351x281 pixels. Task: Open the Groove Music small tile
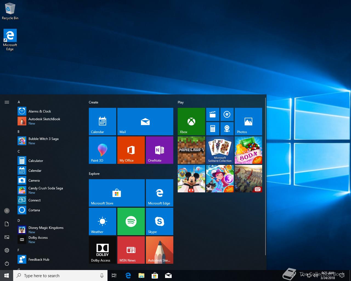tap(227, 114)
